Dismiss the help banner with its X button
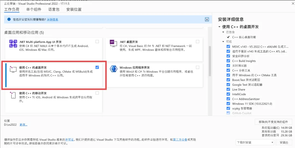Viewport: 295px width, 148px height. 207,19
